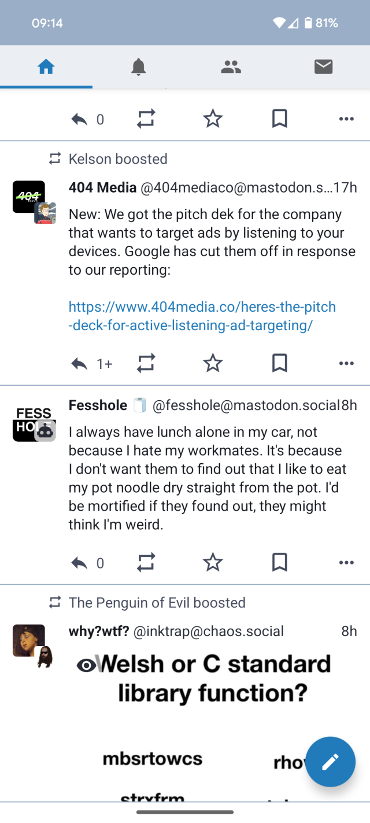The width and height of the screenshot is (370, 823).
Task: Reply to the Fesshole post
Action: click(x=79, y=562)
